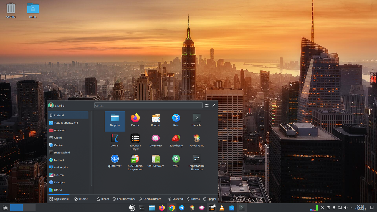Open the media player tray indicator
Image resolution: width=377 pixels, height=212 pixels.
[323, 208]
